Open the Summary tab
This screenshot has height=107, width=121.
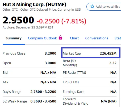click(x=14, y=38)
